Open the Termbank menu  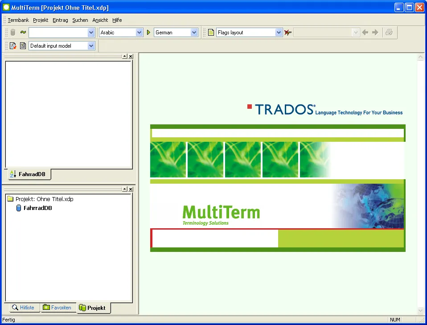coord(18,20)
